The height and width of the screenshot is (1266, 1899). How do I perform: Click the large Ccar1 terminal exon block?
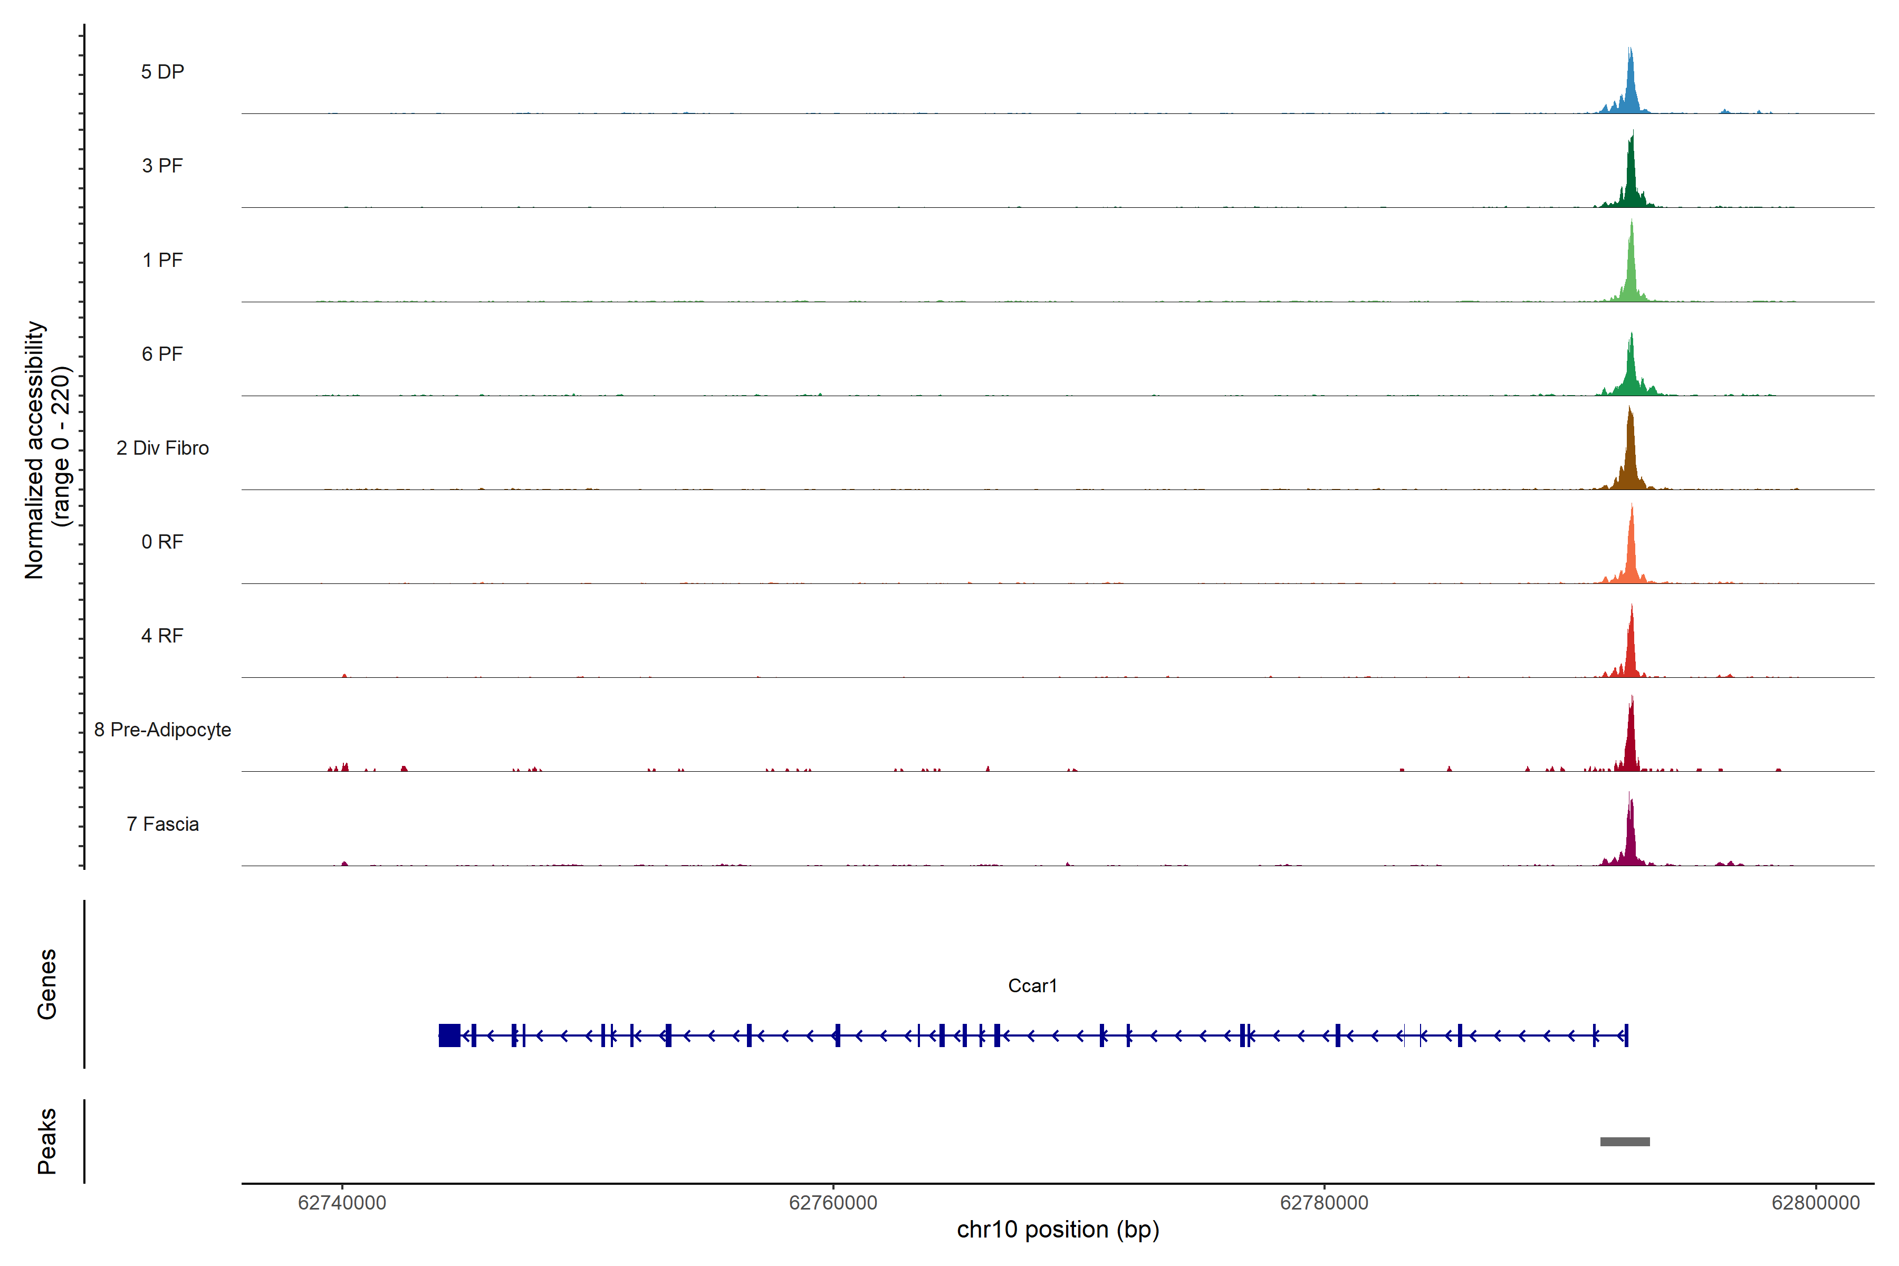point(449,1035)
